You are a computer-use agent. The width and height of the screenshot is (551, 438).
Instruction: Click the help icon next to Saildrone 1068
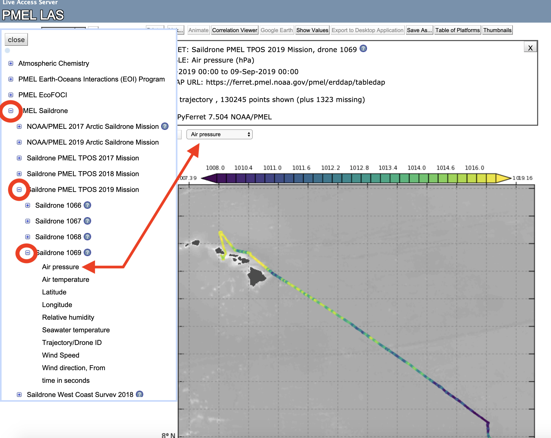87,237
